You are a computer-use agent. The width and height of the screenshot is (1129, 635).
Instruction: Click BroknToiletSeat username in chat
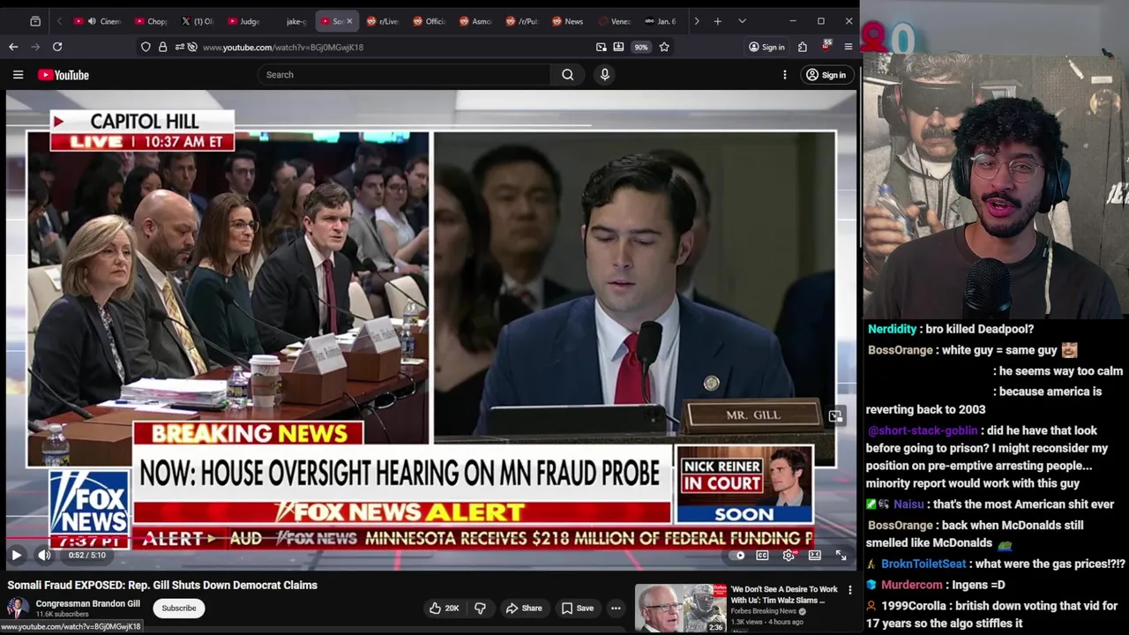923,564
